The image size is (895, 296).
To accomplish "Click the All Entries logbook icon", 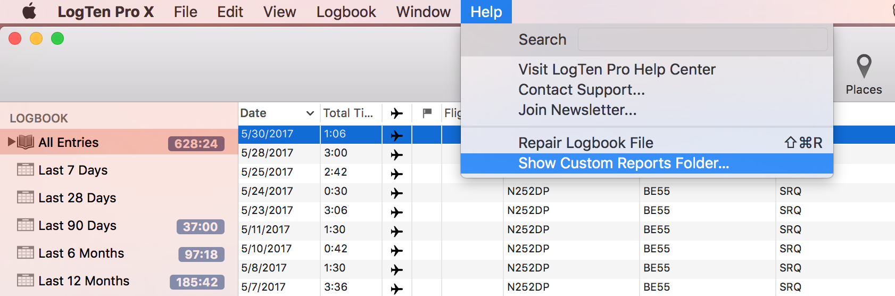I will (26, 142).
